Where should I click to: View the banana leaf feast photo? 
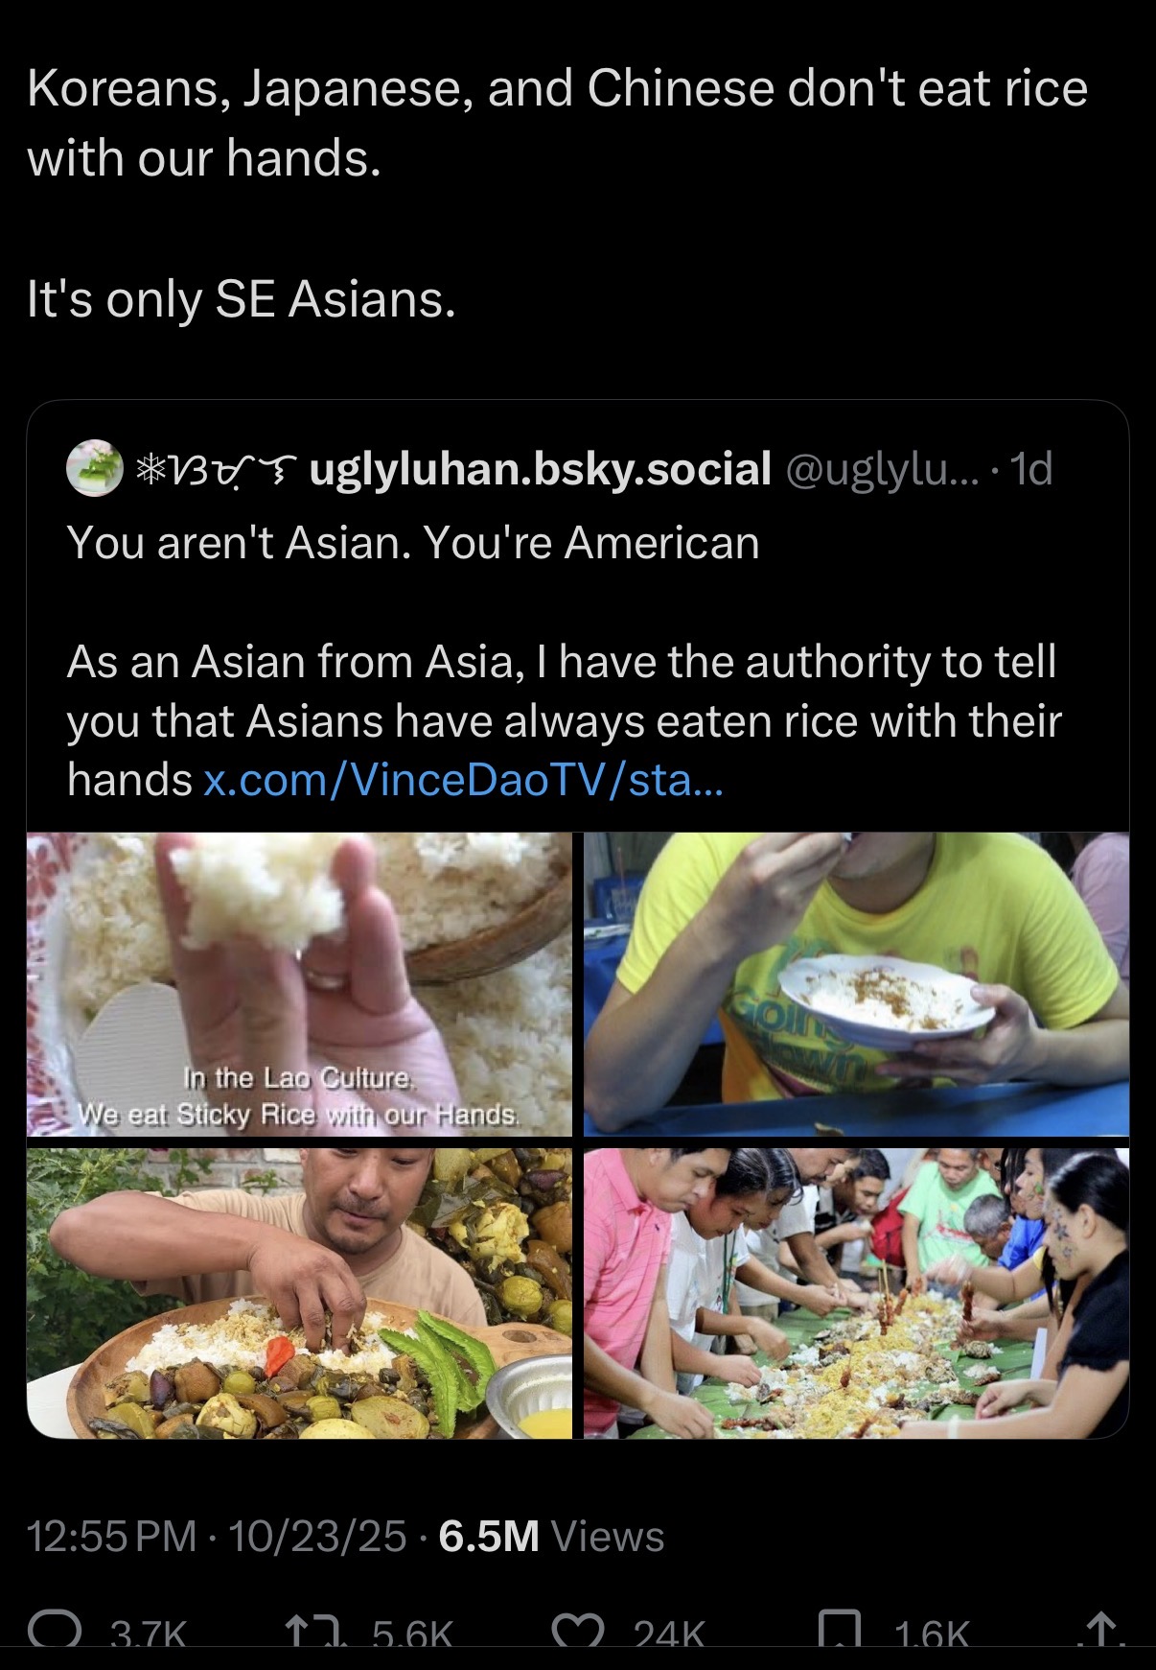[x=856, y=1293]
